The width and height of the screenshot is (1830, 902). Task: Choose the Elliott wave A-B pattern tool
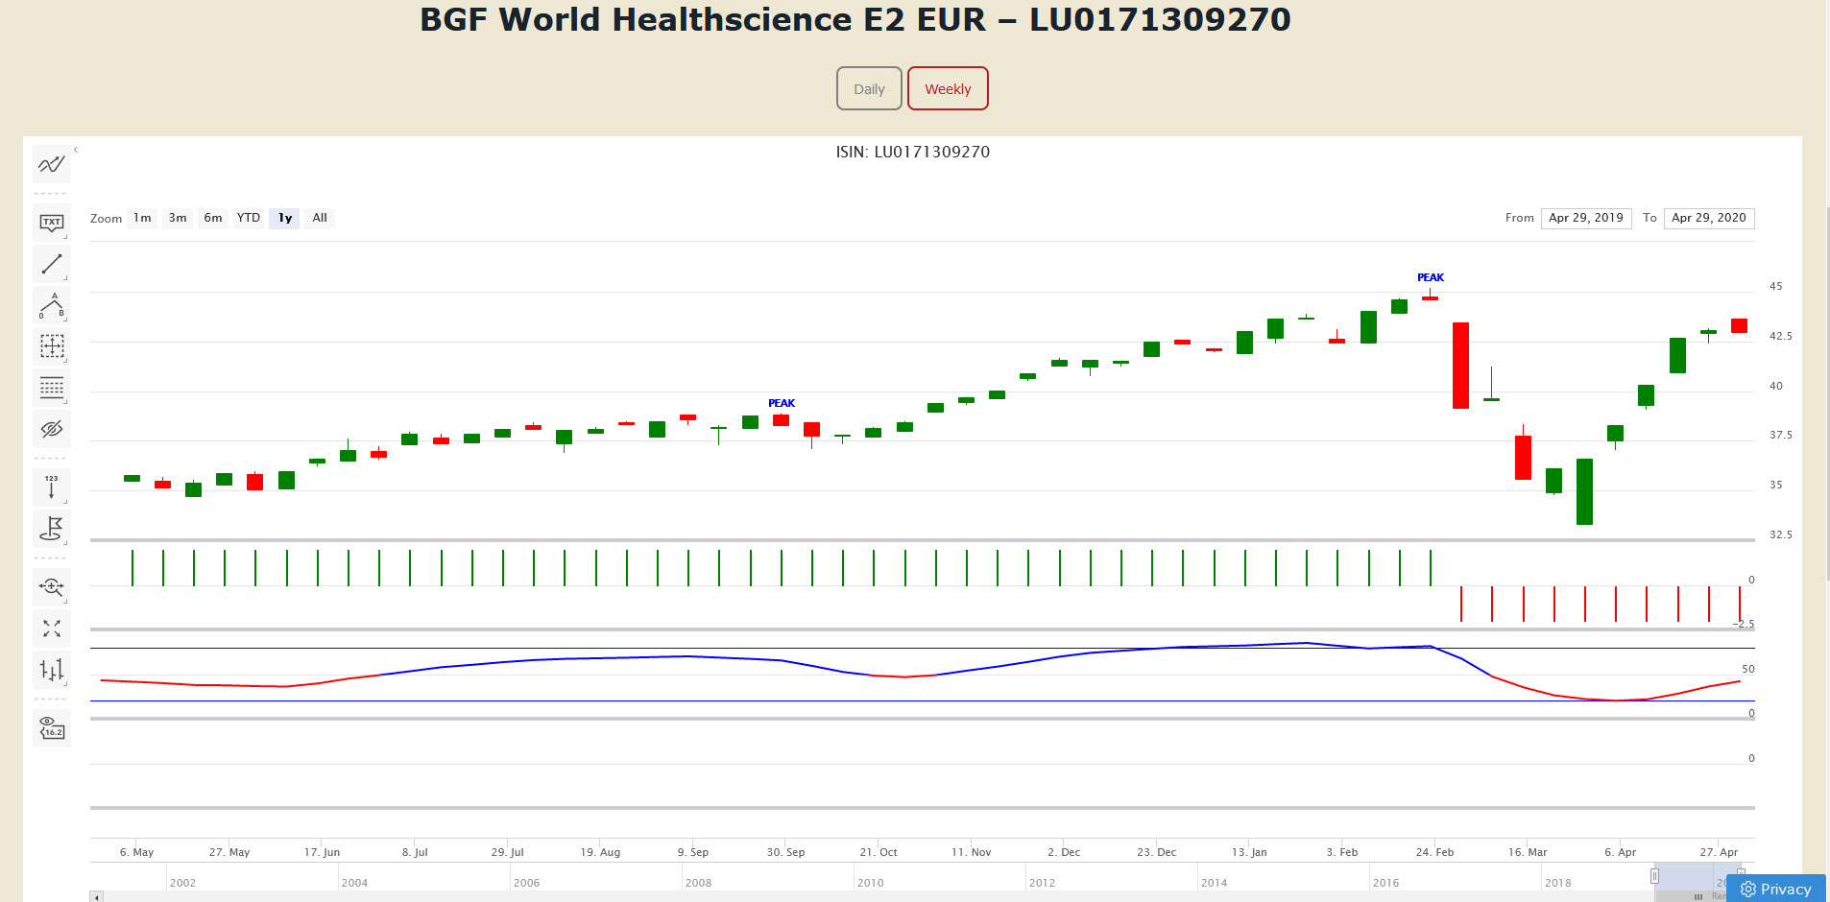[51, 305]
